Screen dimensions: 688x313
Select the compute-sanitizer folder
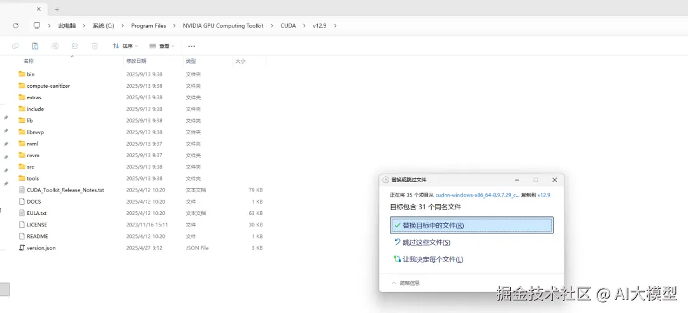click(48, 86)
